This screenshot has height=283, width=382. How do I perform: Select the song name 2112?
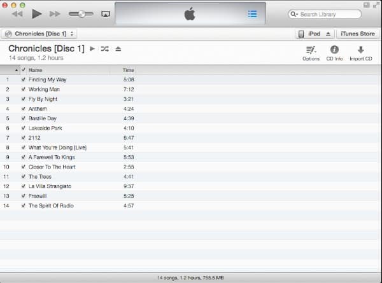click(34, 138)
